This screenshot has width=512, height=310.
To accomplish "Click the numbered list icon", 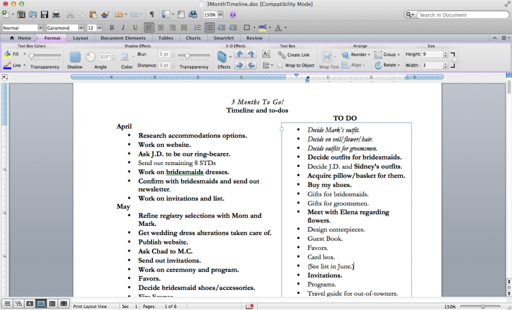I will click(x=197, y=28).
